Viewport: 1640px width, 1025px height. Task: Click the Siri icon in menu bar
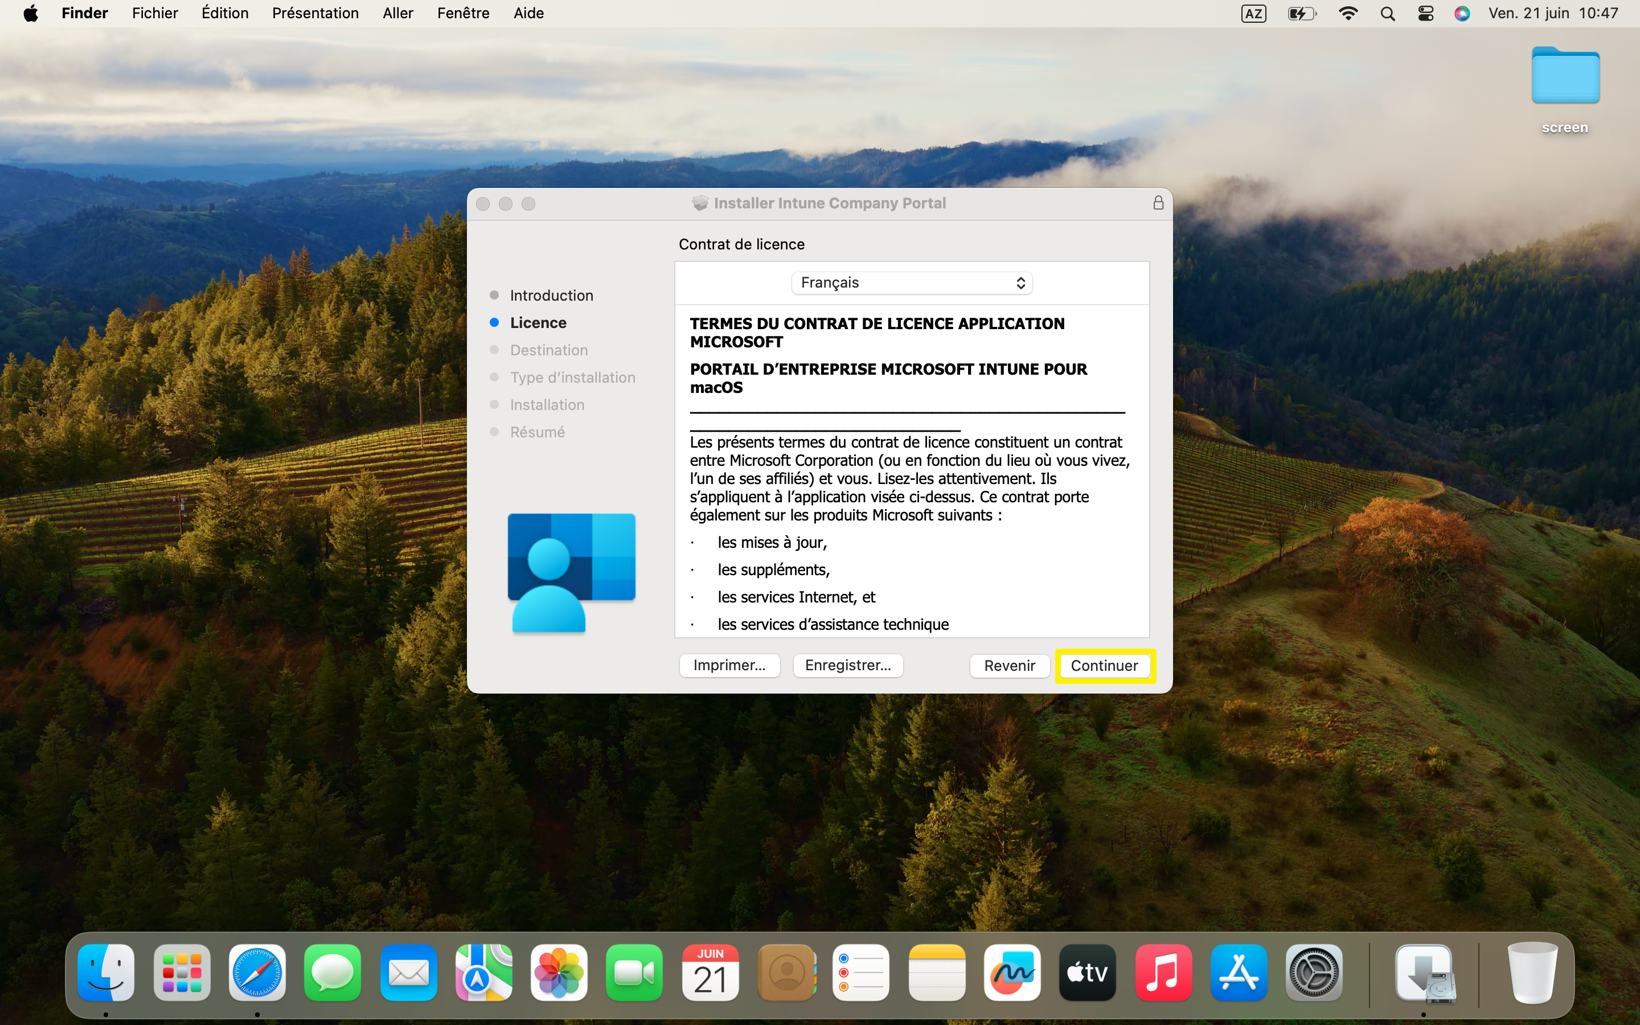[x=1462, y=14]
